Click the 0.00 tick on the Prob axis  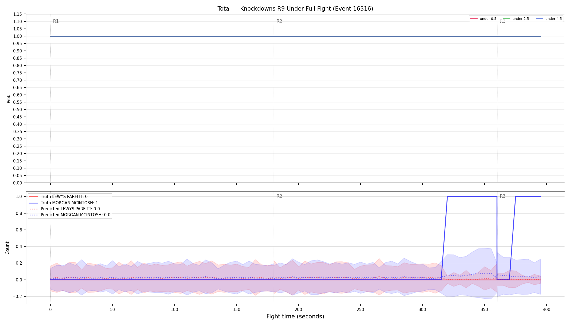(x=18, y=183)
